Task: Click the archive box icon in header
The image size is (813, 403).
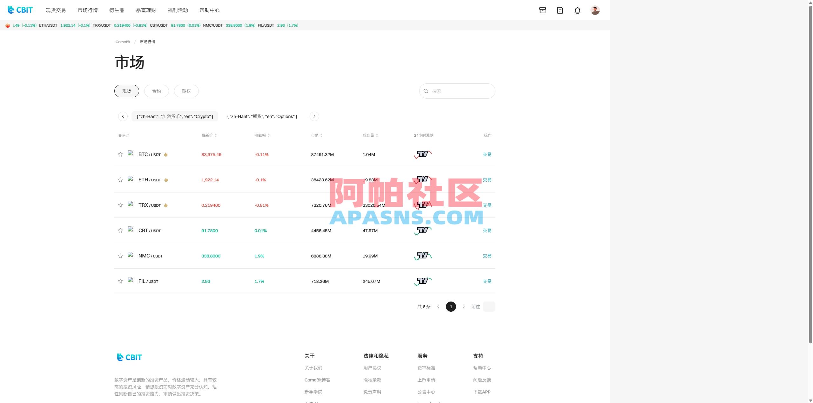Action: pos(542,10)
